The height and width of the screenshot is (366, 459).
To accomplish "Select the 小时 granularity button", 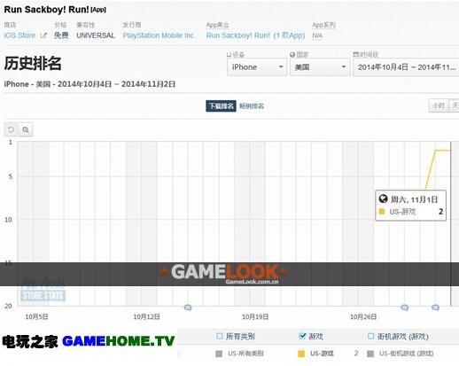I will pos(439,105).
